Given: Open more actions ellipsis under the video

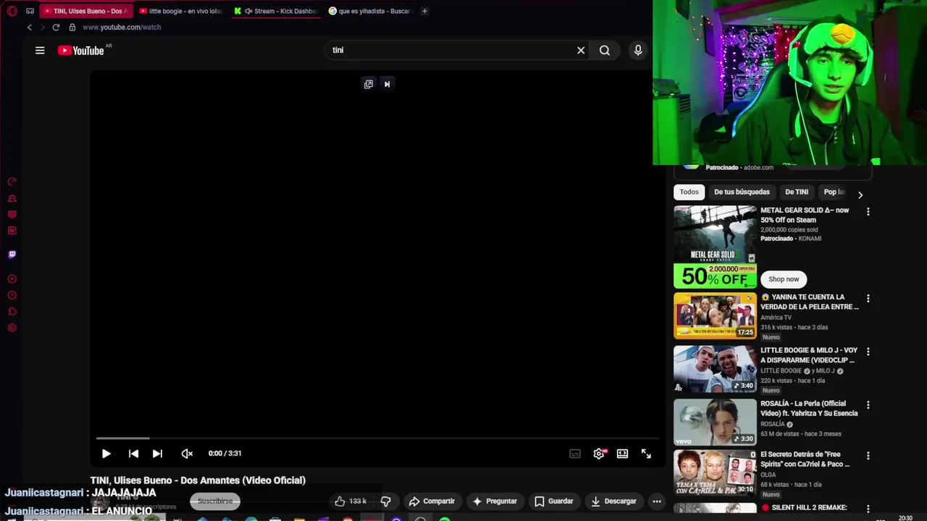Looking at the screenshot, I should pyautogui.click(x=656, y=501).
